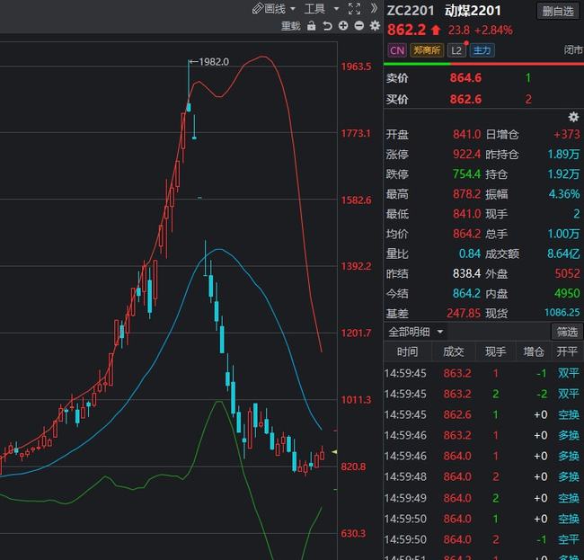Open quote panel settings gear
Image resolution: width=584 pixels, height=560 pixels.
[573, 118]
